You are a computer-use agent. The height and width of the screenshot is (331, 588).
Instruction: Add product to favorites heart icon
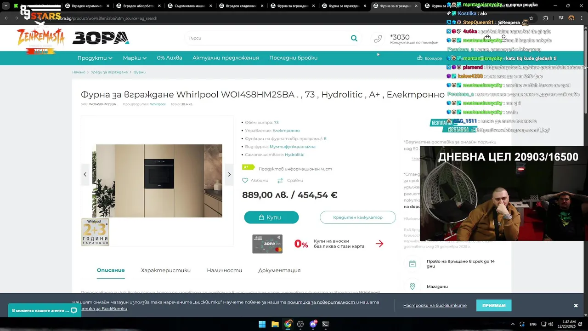245,181
